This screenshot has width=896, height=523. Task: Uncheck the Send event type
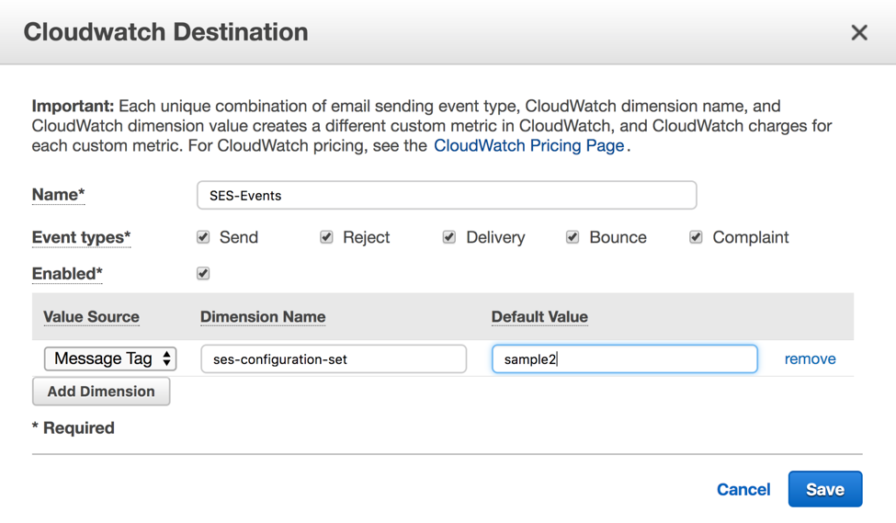pyautogui.click(x=203, y=237)
